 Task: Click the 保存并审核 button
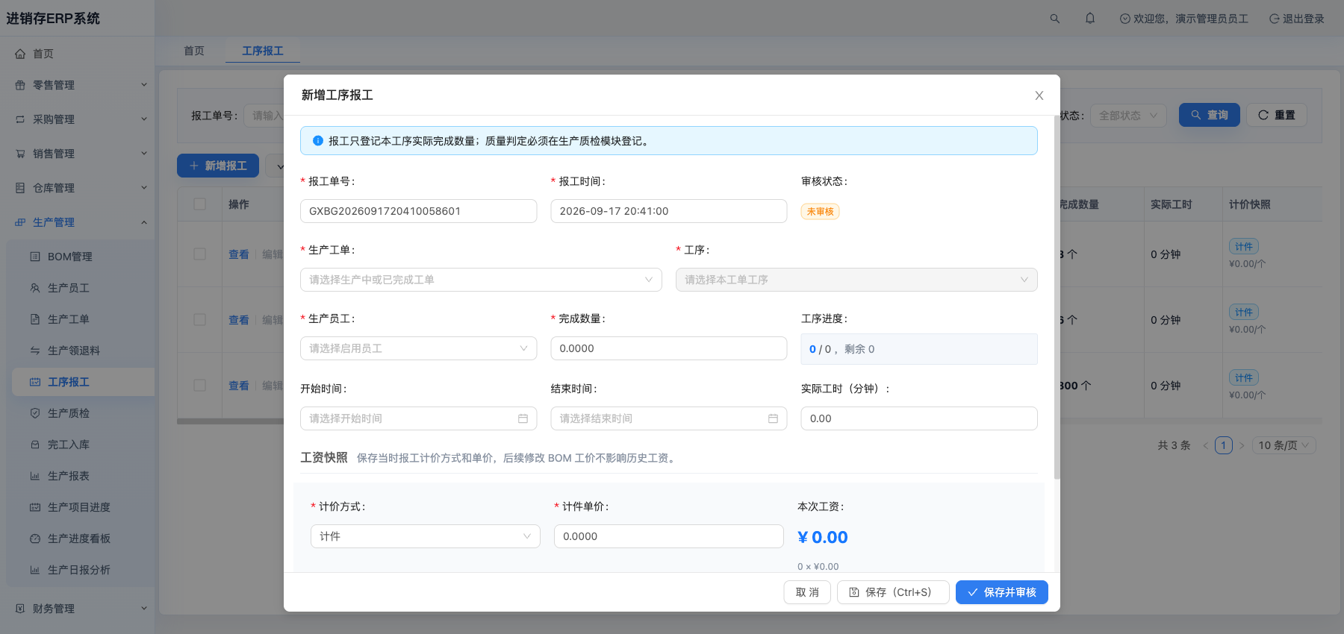(1002, 592)
